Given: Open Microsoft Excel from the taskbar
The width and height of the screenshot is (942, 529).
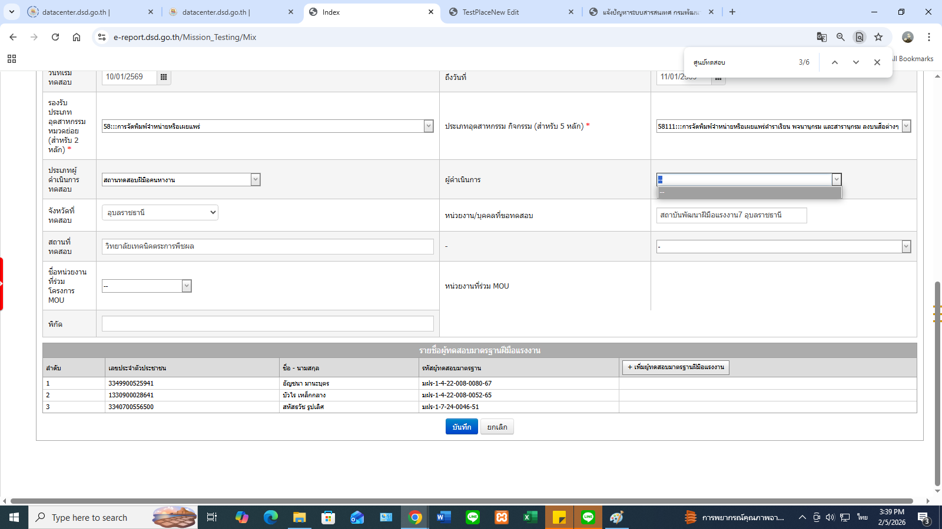Looking at the screenshot, I should [x=530, y=517].
